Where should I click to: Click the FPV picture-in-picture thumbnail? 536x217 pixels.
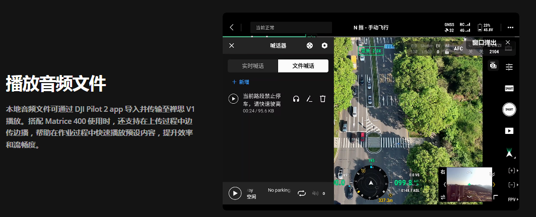[470, 184]
